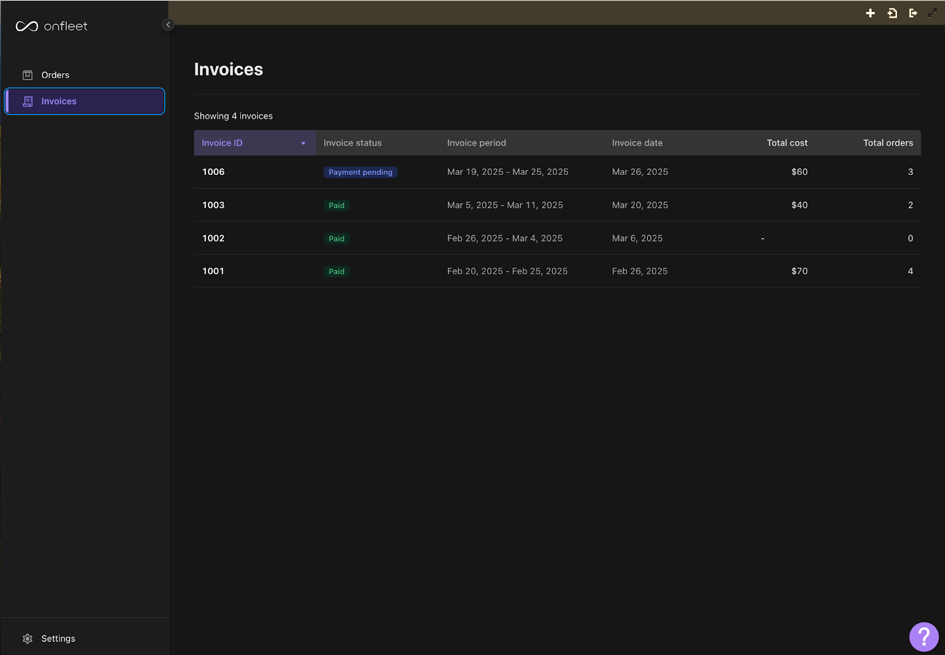Screen dimensions: 945x655
Task: Click the Payment pending status badge
Action: click(x=360, y=172)
